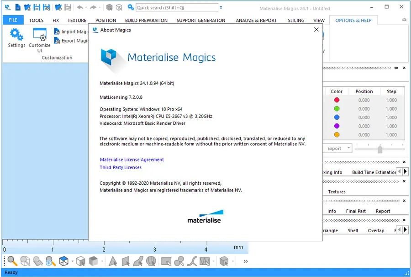Click the greyed Save Part floppy icon
The height and width of the screenshot is (277, 411).
coord(68,7)
